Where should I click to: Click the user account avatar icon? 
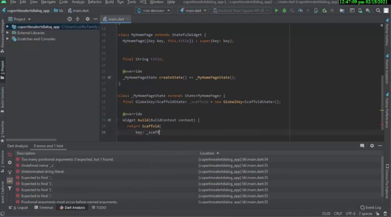point(386,10)
